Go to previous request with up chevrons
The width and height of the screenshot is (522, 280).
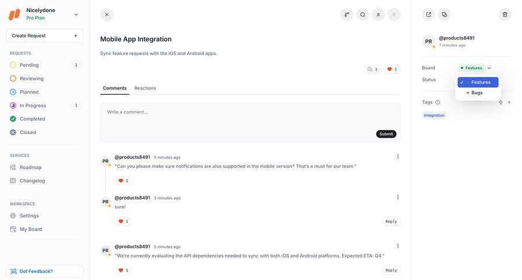(378, 14)
